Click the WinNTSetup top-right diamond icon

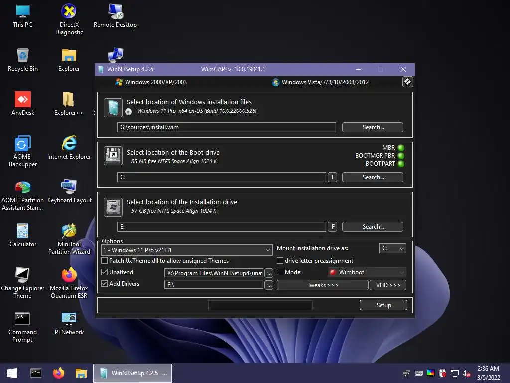tap(407, 82)
